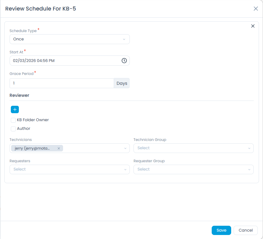Click the clock icon in Start At field
263x239 pixels.
[124, 61]
